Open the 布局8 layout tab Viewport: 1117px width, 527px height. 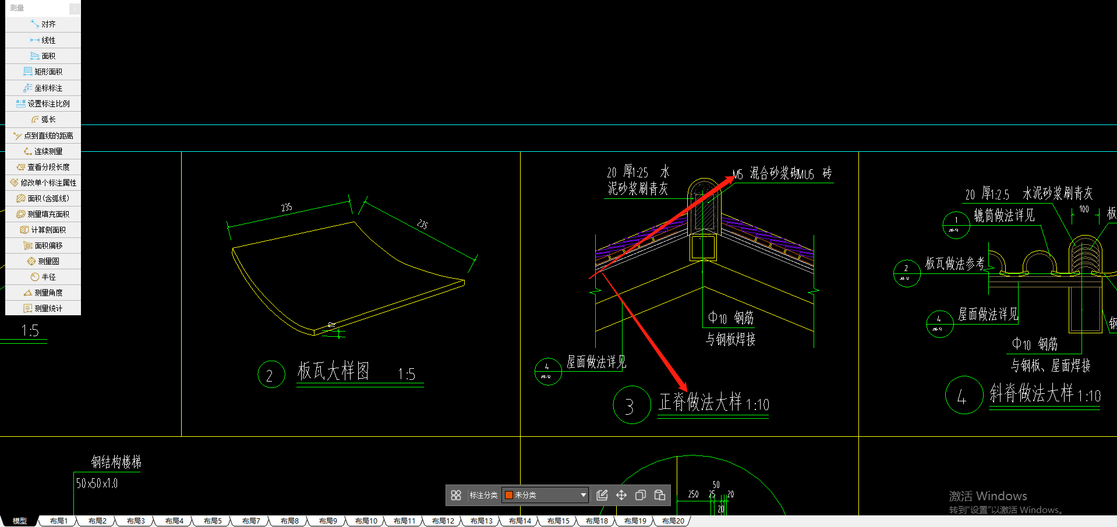tap(289, 521)
